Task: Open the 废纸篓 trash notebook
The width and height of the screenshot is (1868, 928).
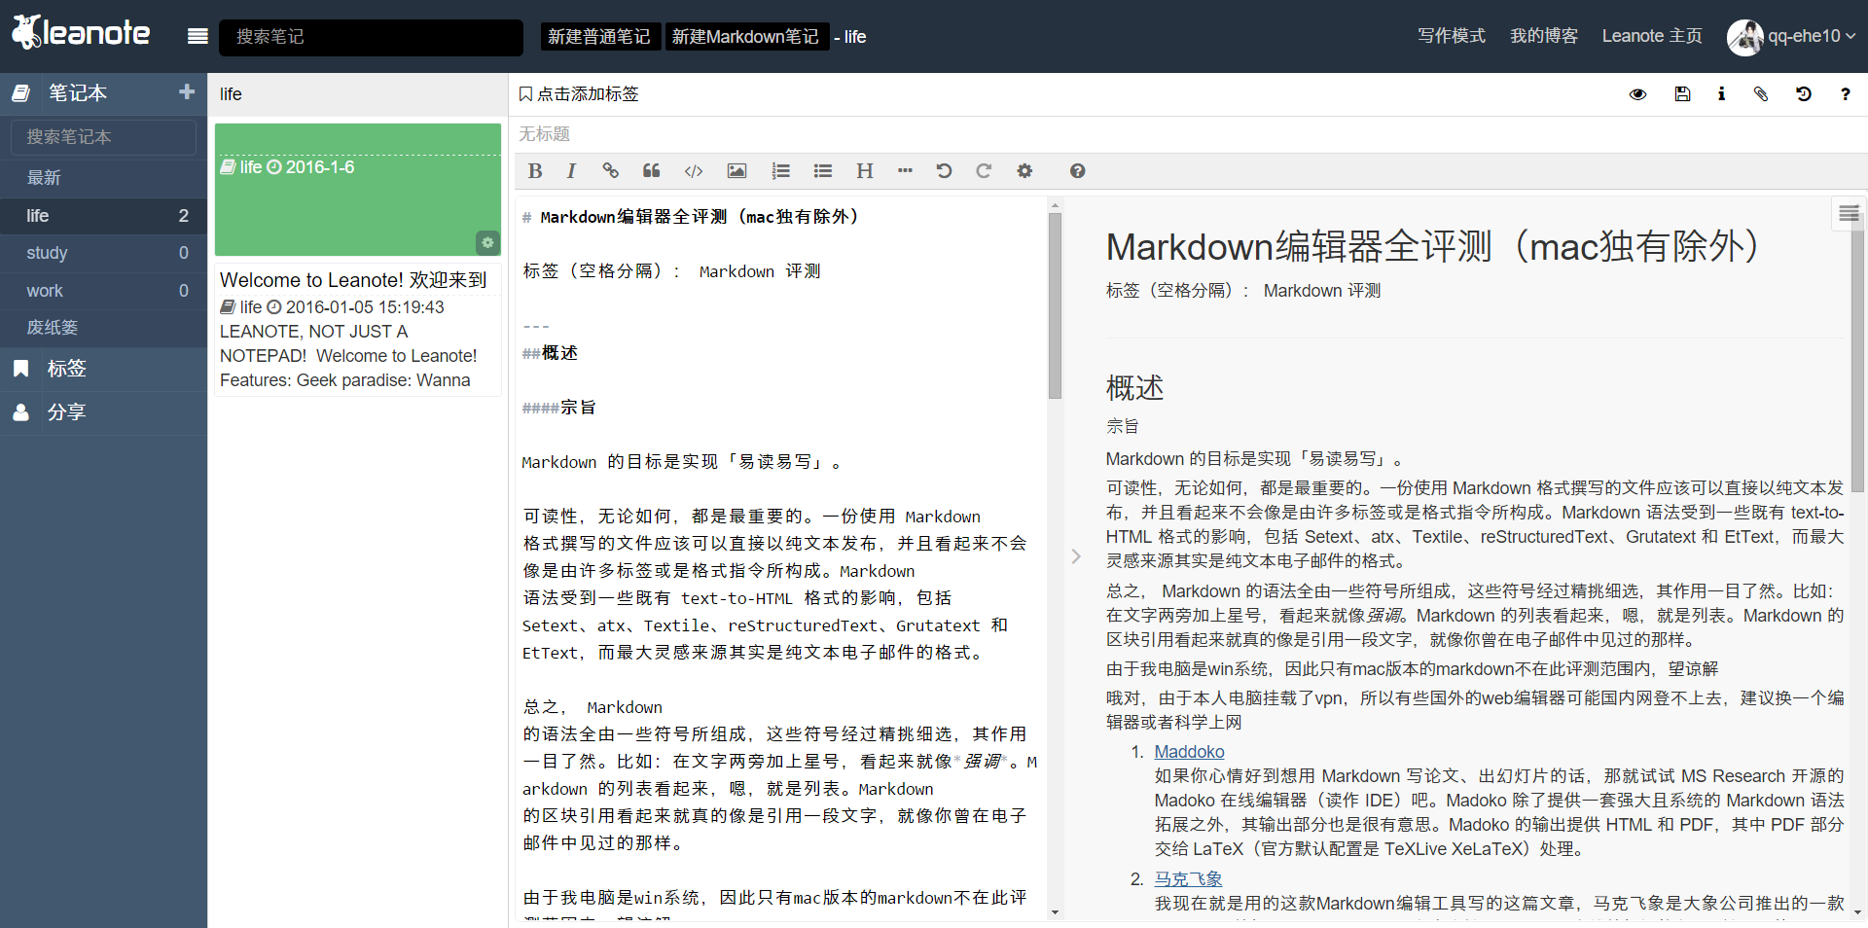Action: [103, 328]
